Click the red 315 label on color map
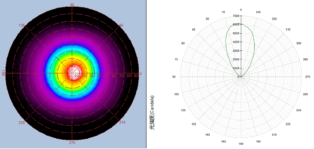The width and height of the screenshot is (314, 149). (x=122, y=123)
